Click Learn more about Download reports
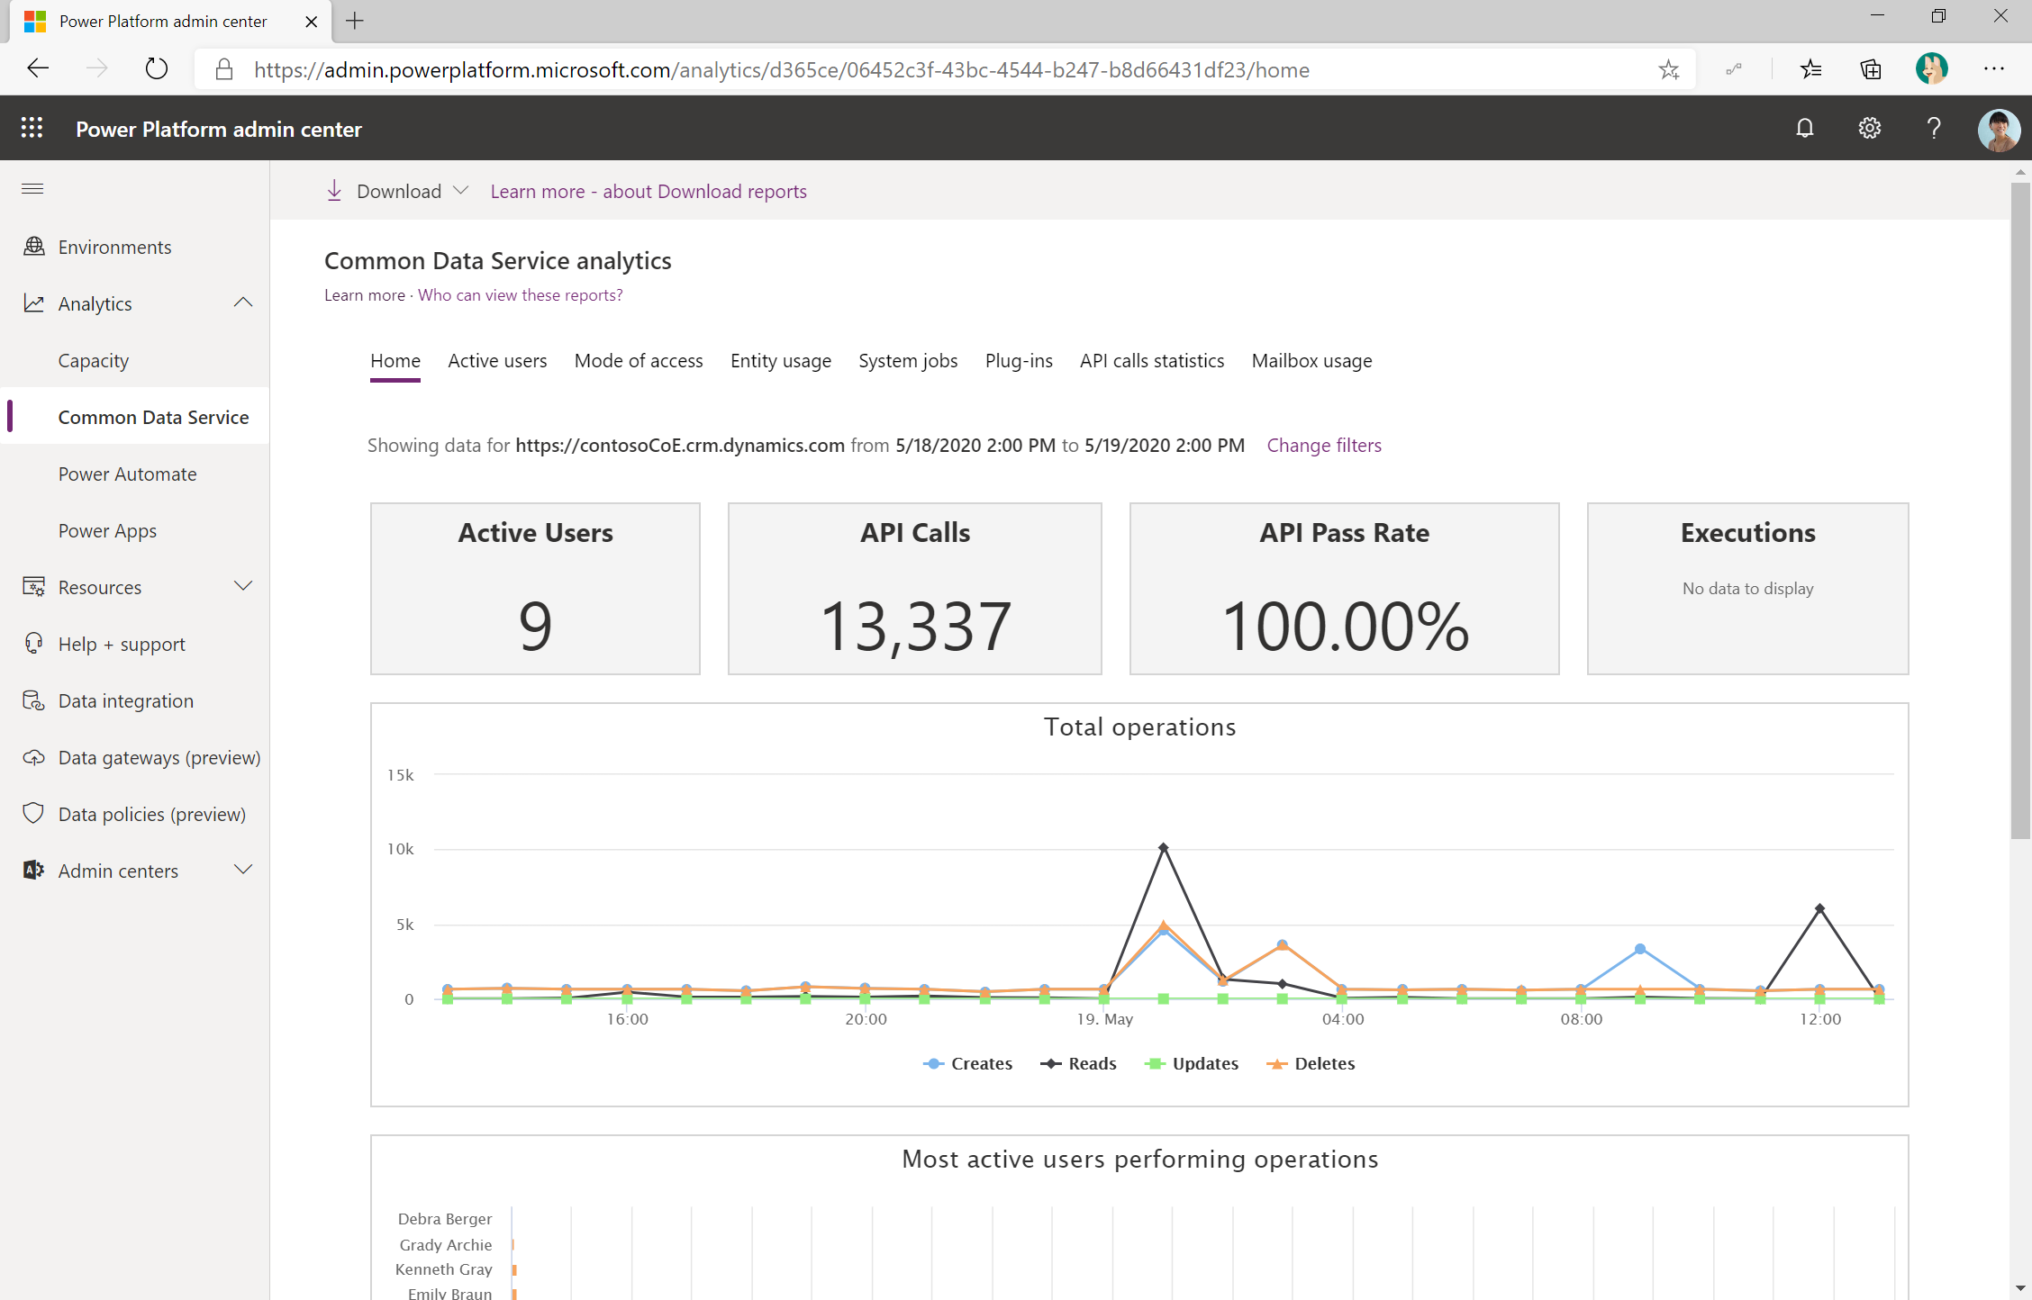 649,191
